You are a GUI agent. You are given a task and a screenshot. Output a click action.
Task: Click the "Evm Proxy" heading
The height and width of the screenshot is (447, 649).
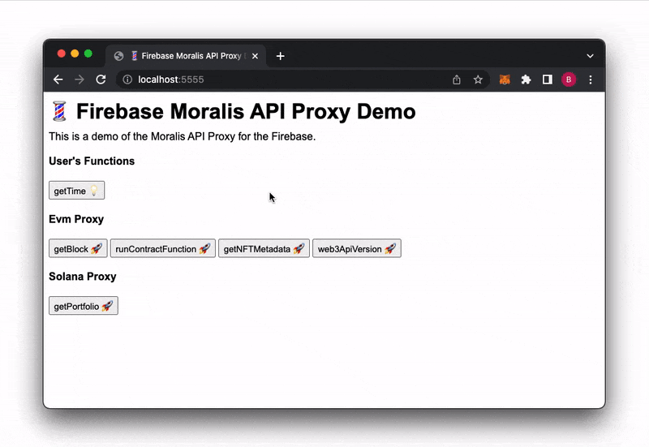[76, 219]
